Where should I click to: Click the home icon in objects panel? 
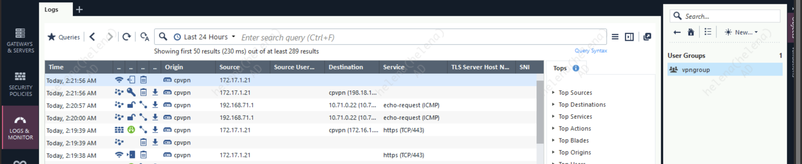(691, 32)
